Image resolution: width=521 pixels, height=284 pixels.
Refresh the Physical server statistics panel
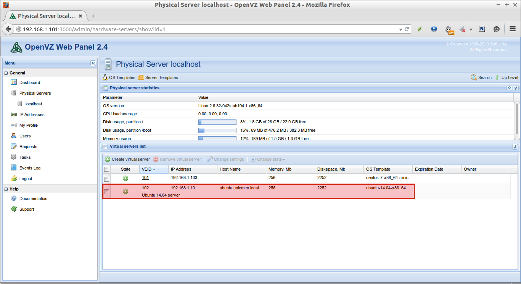515,88
